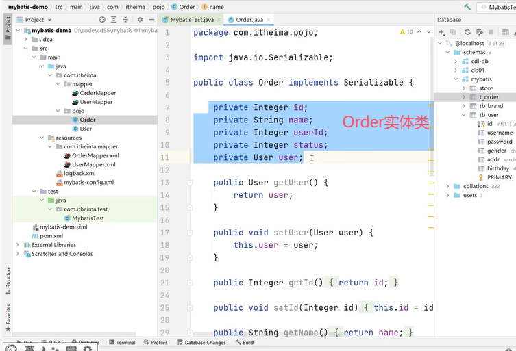The image size is (516, 351).
Task: Click pom.xml Maven file icon
Action: [x=35, y=236]
